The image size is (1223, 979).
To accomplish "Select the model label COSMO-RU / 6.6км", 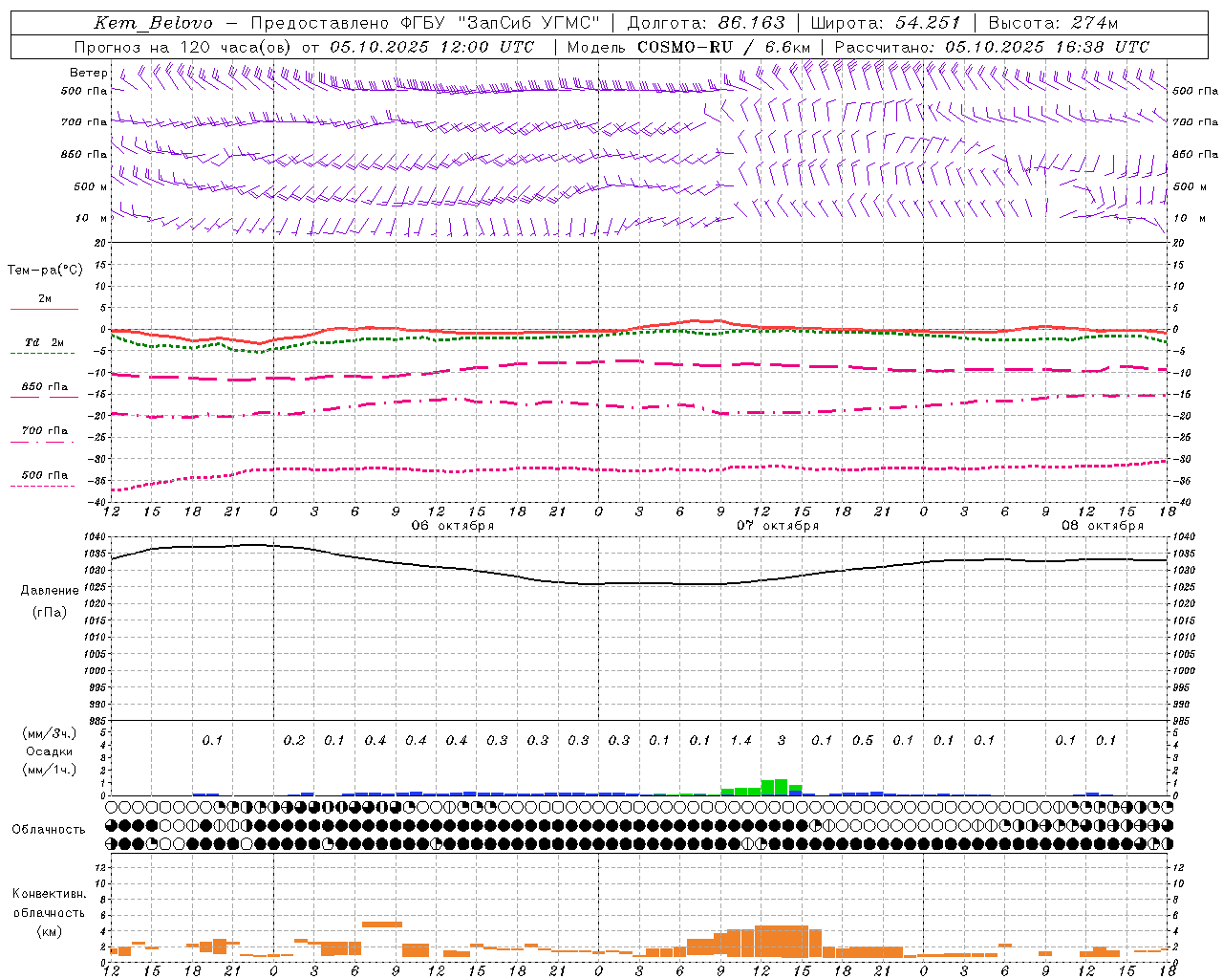I will point(724,47).
